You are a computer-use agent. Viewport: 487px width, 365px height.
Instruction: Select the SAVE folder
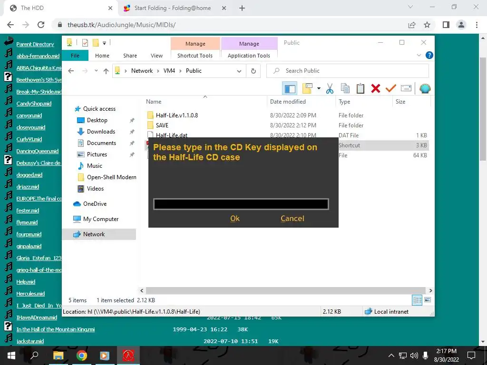162,125
